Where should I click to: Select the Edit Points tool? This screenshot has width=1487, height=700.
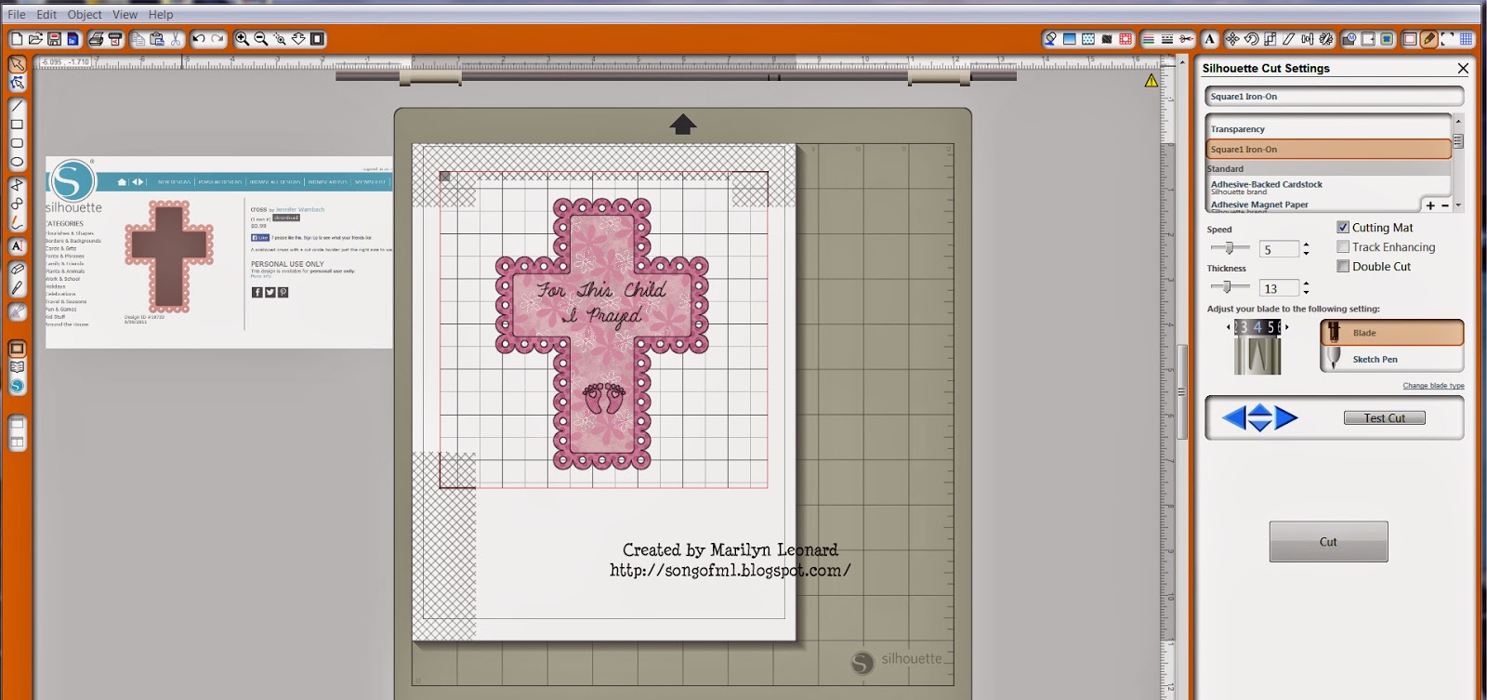click(17, 84)
